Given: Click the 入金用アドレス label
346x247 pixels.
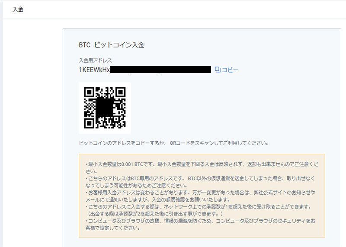Looking at the screenshot, I should pyautogui.click(x=96, y=60).
